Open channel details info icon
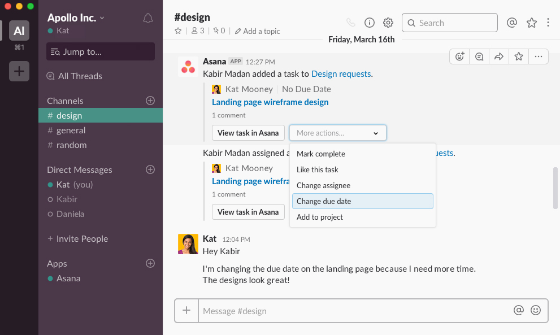Image resolution: width=560 pixels, height=335 pixels. point(370,22)
